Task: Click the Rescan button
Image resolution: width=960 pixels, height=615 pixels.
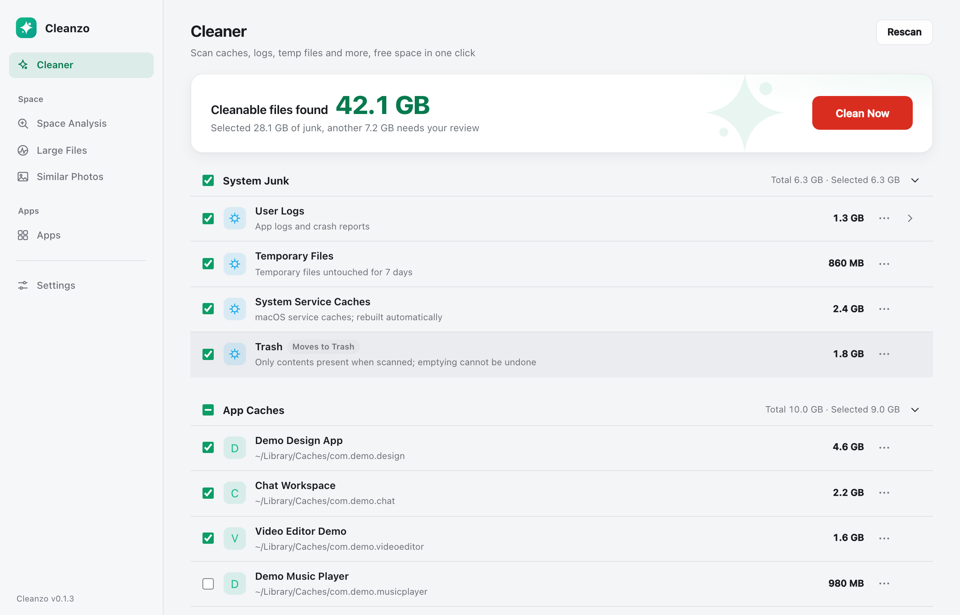Action: click(x=904, y=32)
